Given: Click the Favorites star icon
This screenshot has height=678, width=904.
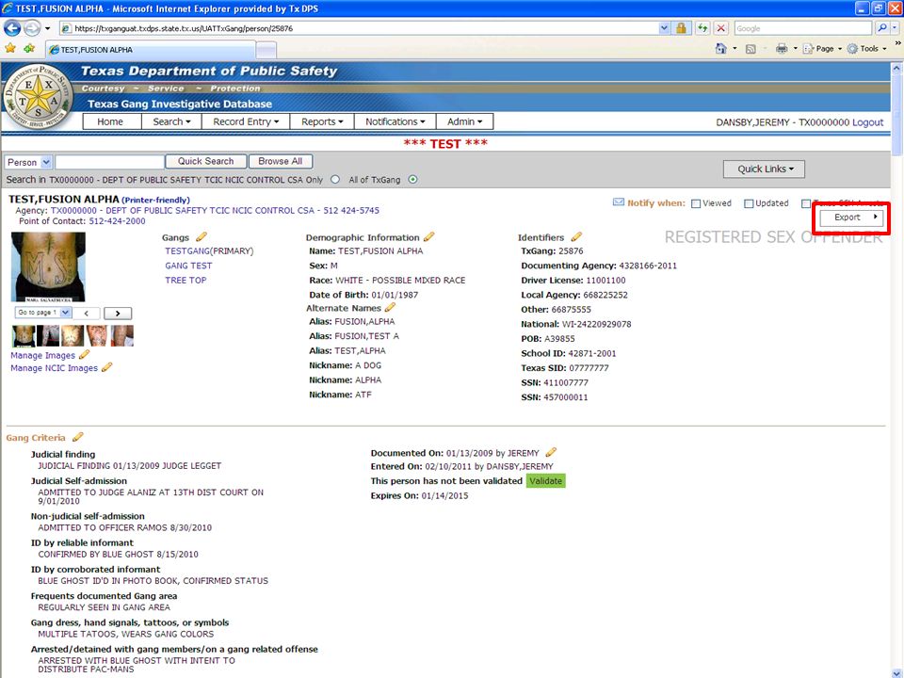Looking at the screenshot, I should pos(10,48).
